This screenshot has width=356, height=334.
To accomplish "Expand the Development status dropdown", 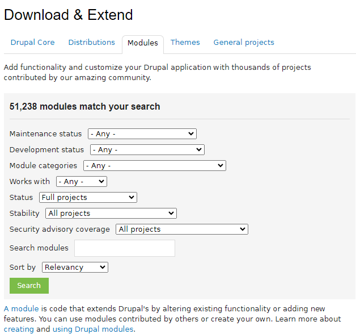I will pos(147,150).
